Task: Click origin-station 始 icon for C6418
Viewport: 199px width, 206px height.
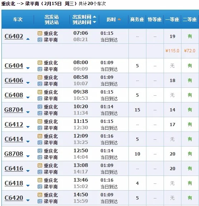Action: point(40,180)
